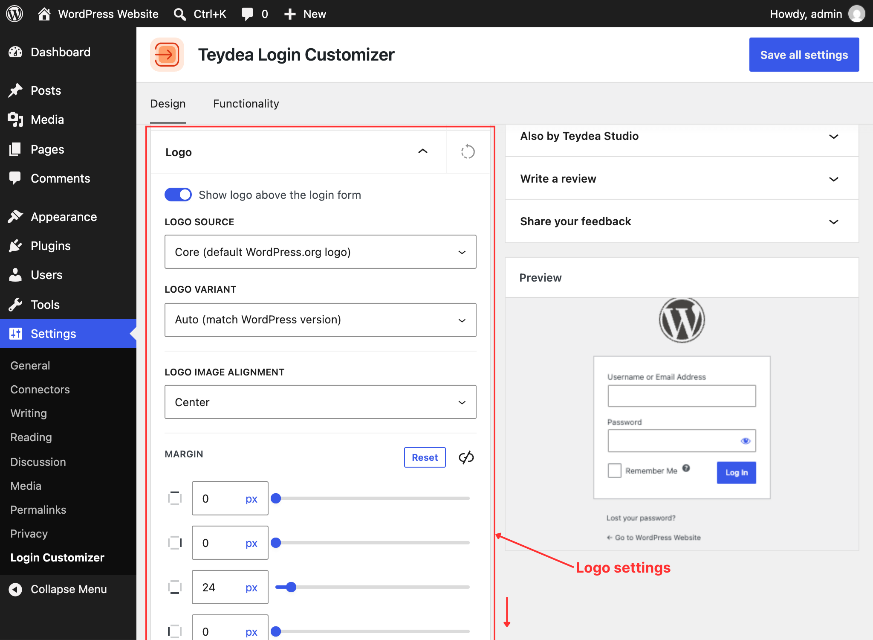Click the Settings sliders icon

tap(15, 334)
